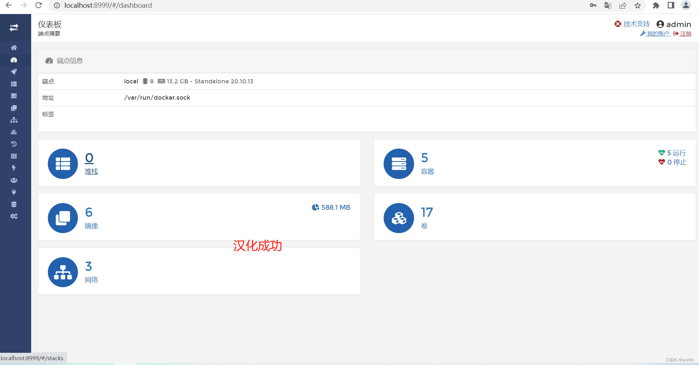The height and width of the screenshot is (365, 699).
Task: Open 我的账户 account link
Action: [x=655, y=34]
